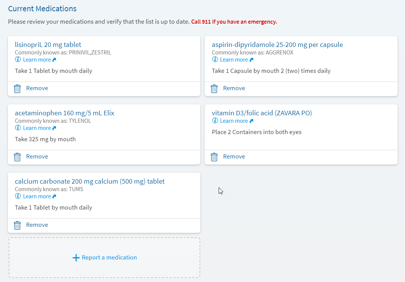This screenshot has width=405, height=282.
Task: Click the red Call 911 emergency text
Action: 234,22
